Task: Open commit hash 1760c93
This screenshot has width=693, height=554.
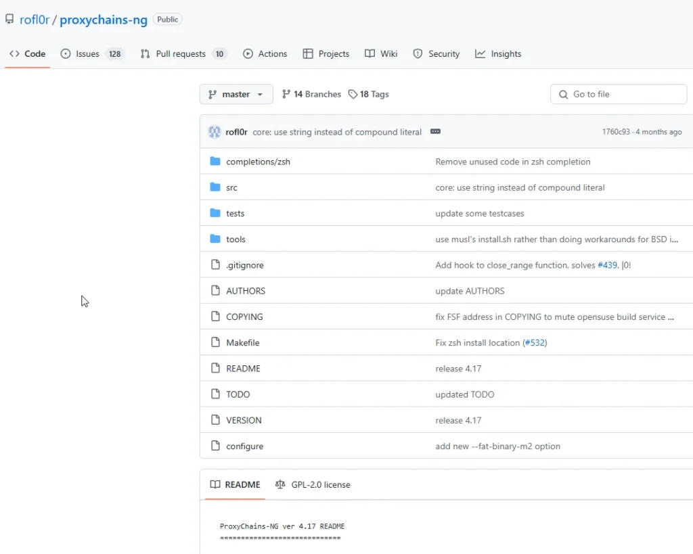Action: (x=616, y=132)
